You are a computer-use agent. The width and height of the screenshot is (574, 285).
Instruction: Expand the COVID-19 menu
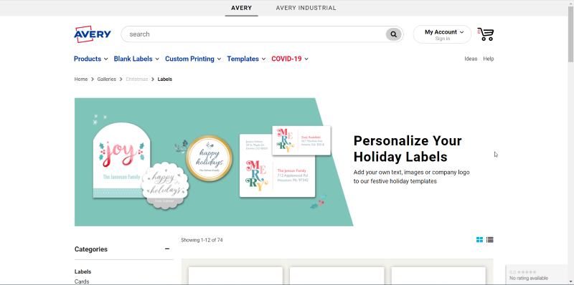pos(290,59)
